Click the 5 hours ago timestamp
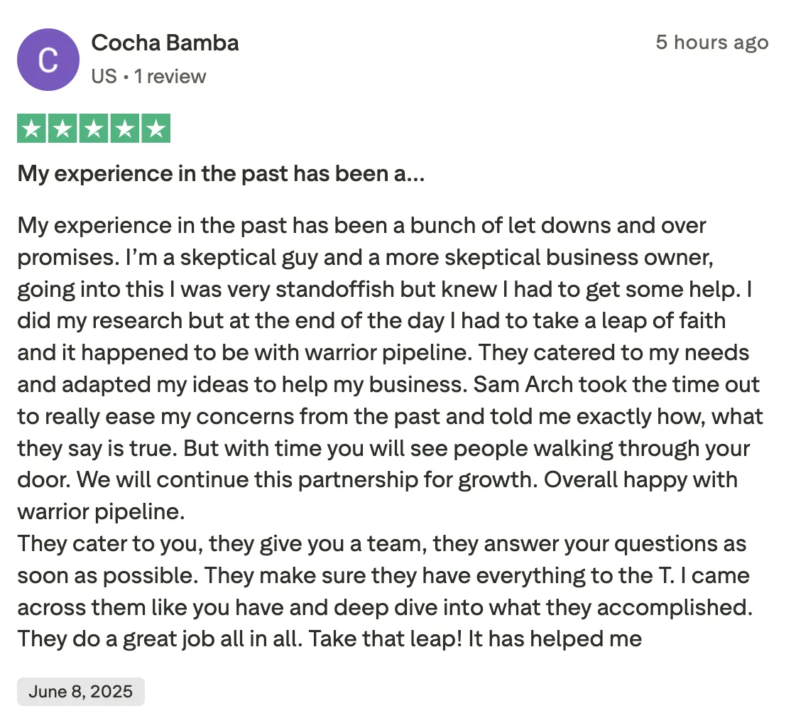 711,43
